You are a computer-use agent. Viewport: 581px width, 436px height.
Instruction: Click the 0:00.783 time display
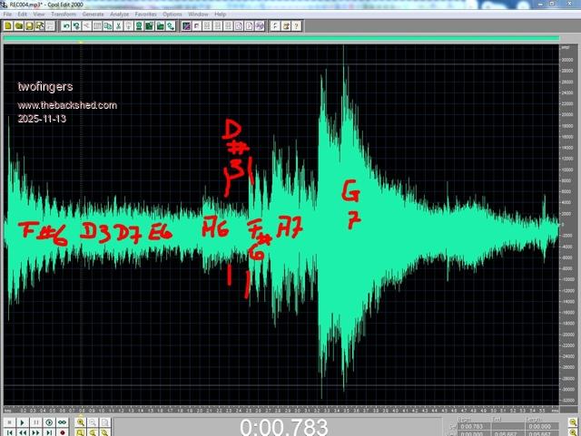click(x=271, y=427)
